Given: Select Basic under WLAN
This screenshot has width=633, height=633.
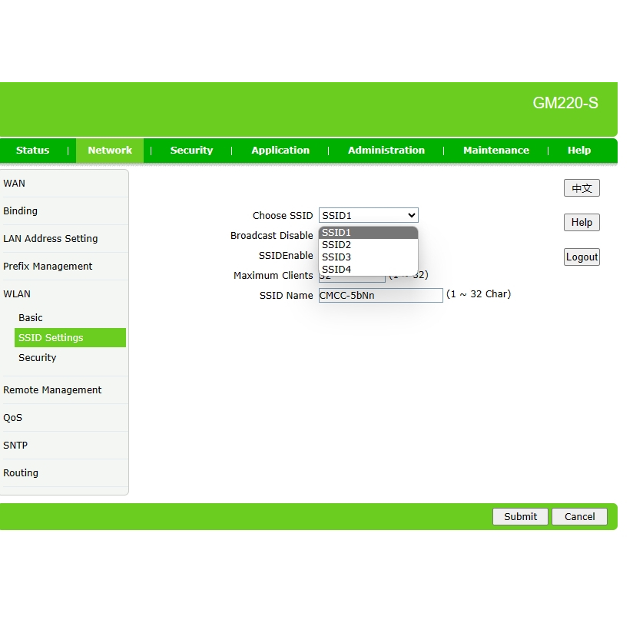Looking at the screenshot, I should pos(31,318).
